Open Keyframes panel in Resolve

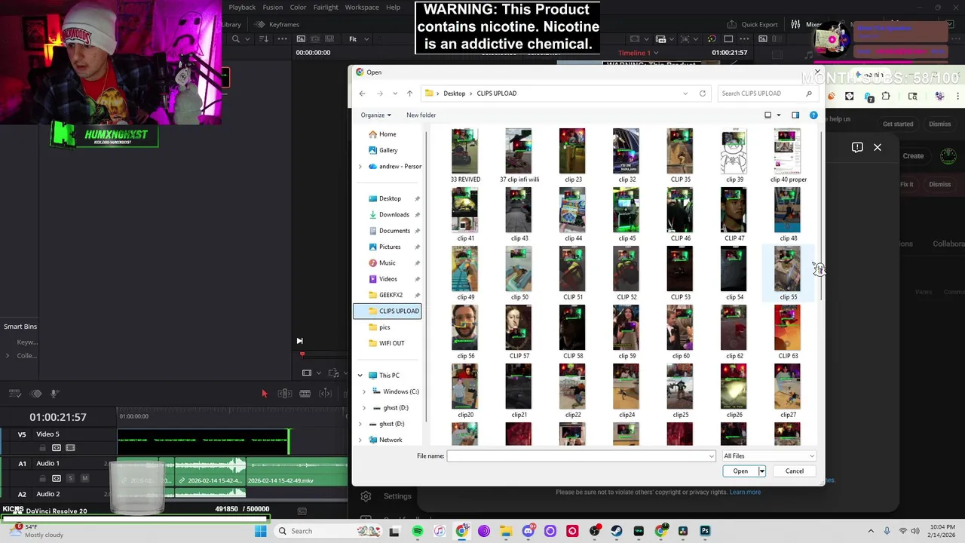(277, 25)
